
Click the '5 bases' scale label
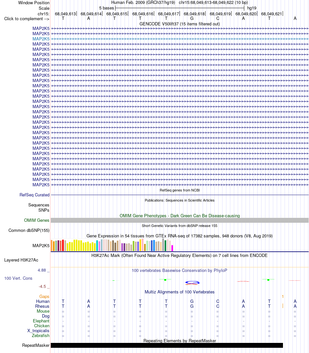pyautogui.click(x=107, y=8)
